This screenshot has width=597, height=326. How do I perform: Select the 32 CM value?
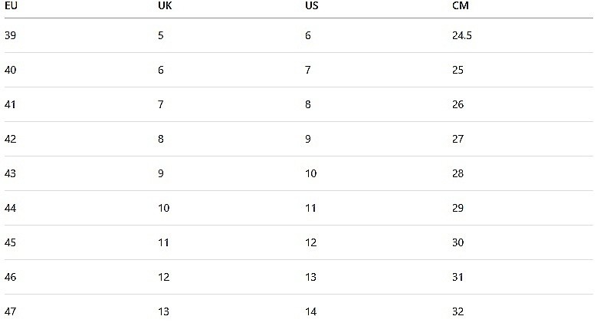coord(458,311)
